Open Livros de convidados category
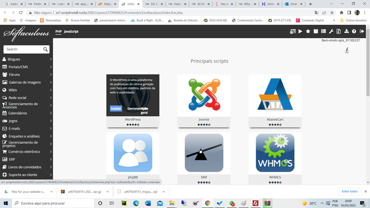The image size is (370, 208). (26, 167)
